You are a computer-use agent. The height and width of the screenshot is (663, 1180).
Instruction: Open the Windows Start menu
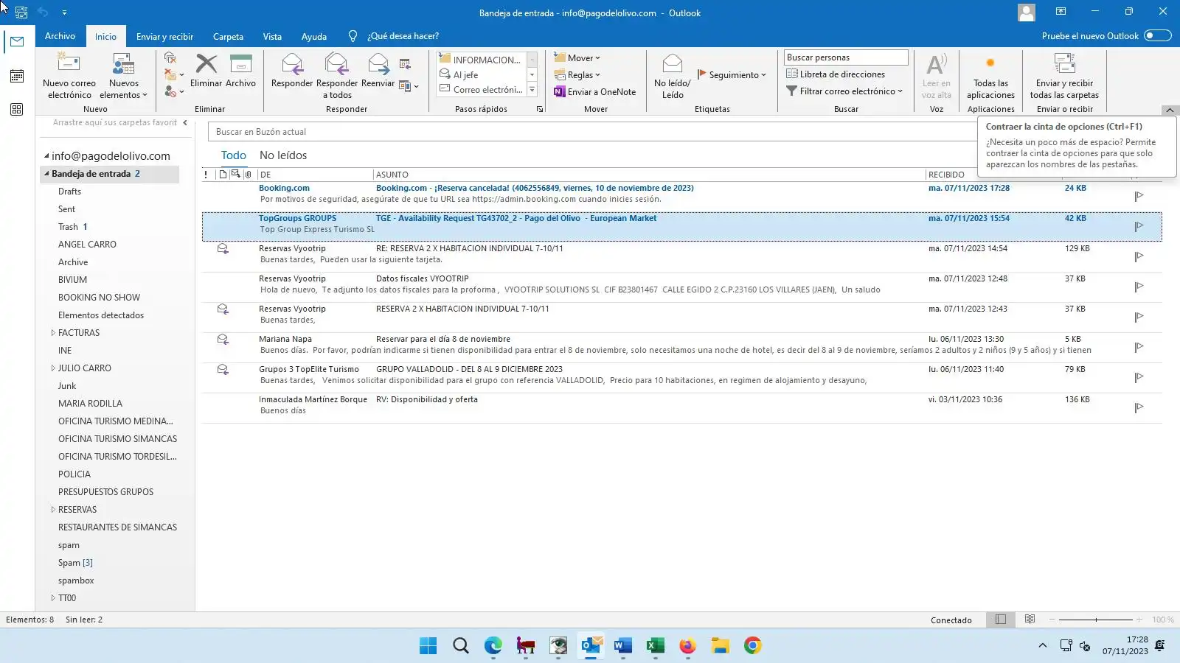click(428, 646)
